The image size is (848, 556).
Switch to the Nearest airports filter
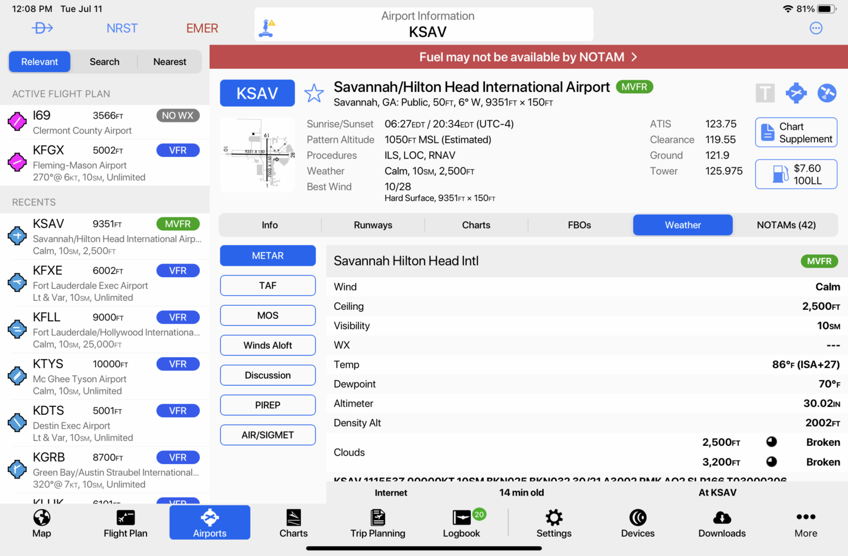coord(169,62)
